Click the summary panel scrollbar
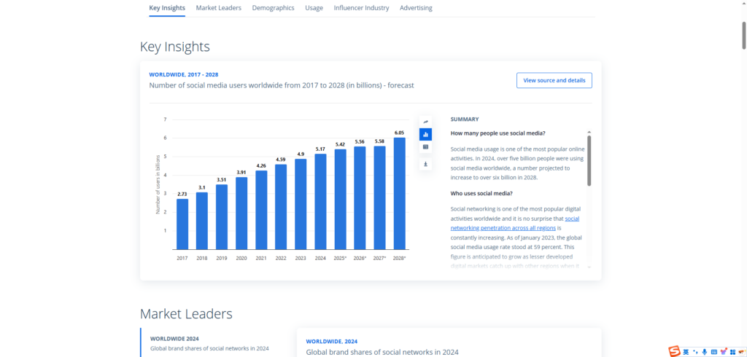The image size is (747, 357). coord(589,160)
